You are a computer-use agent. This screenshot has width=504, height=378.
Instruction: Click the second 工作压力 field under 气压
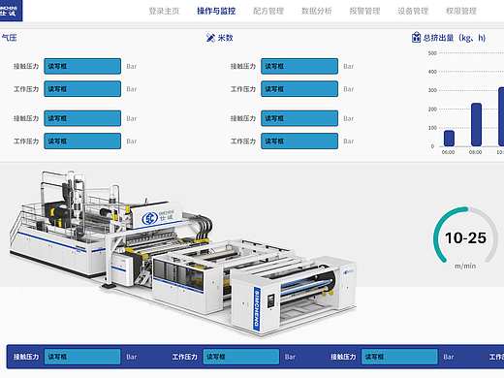pos(82,141)
